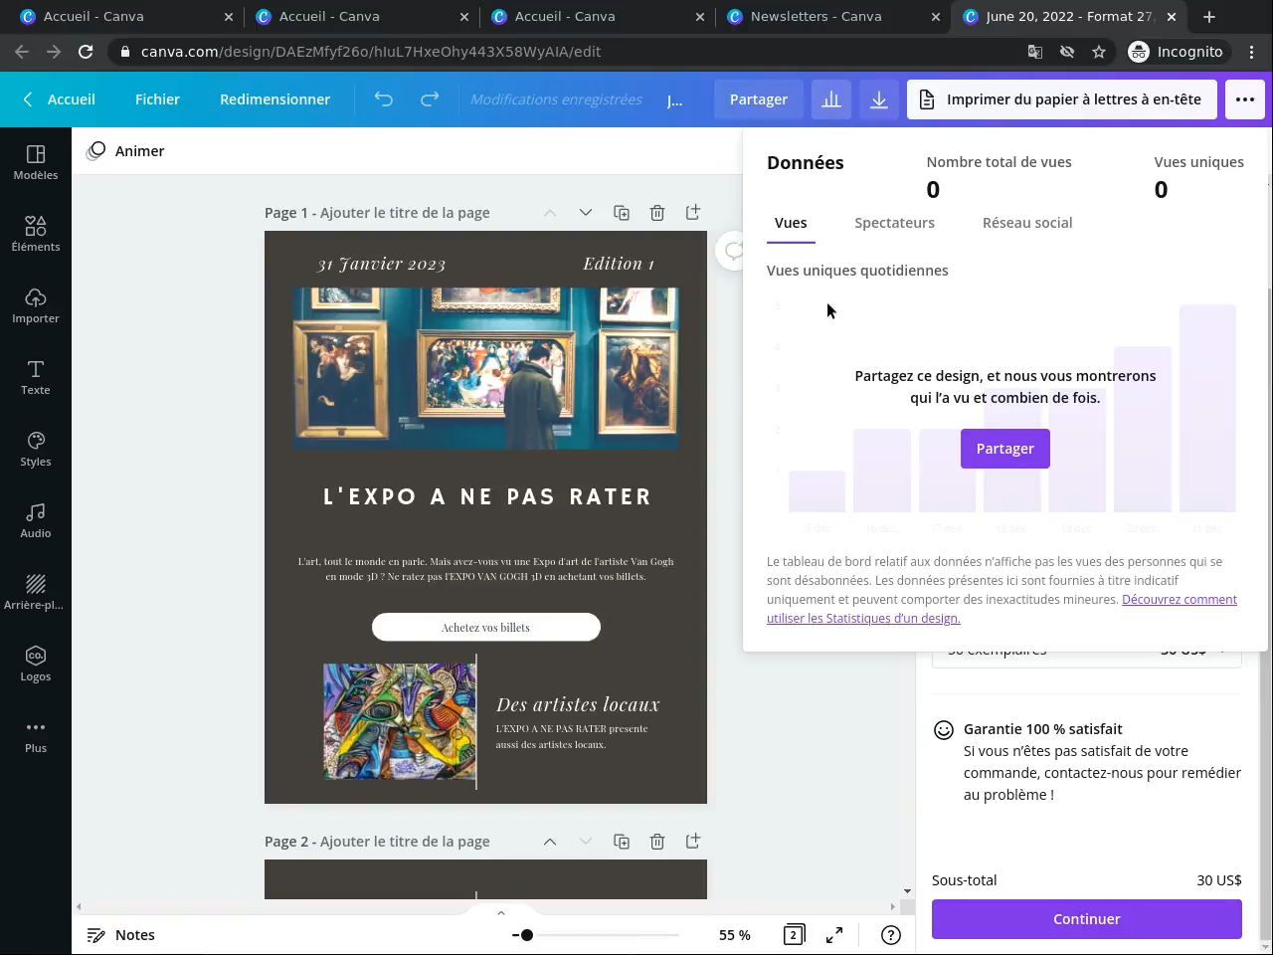Click Imprimer du papier à lettres à en-tête

(x=1062, y=99)
